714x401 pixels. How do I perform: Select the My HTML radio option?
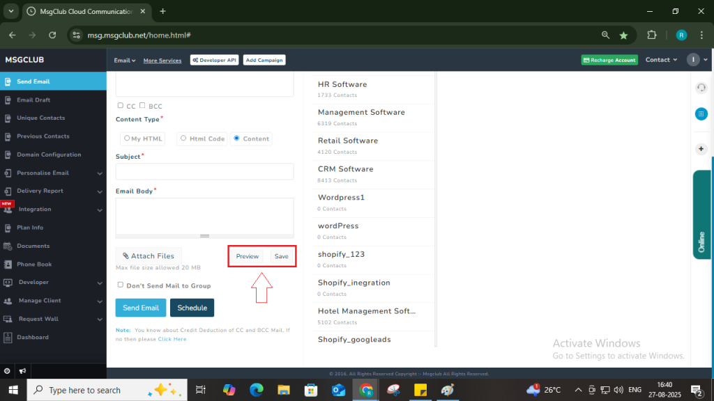pyautogui.click(x=127, y=139)
